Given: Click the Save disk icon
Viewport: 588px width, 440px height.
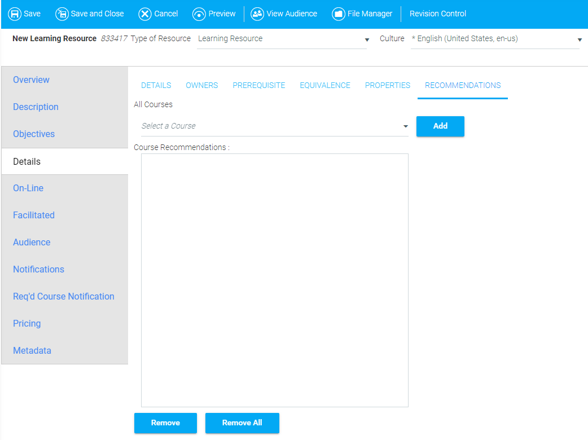Looking at the screenshot, I should [x=15, y=14].
